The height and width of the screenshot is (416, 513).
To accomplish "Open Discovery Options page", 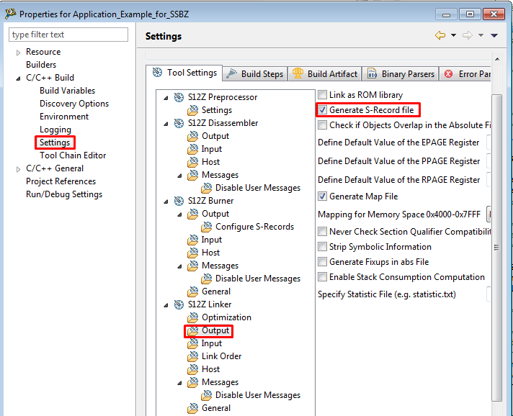I will pyautogui.click(x=74, y=104).
